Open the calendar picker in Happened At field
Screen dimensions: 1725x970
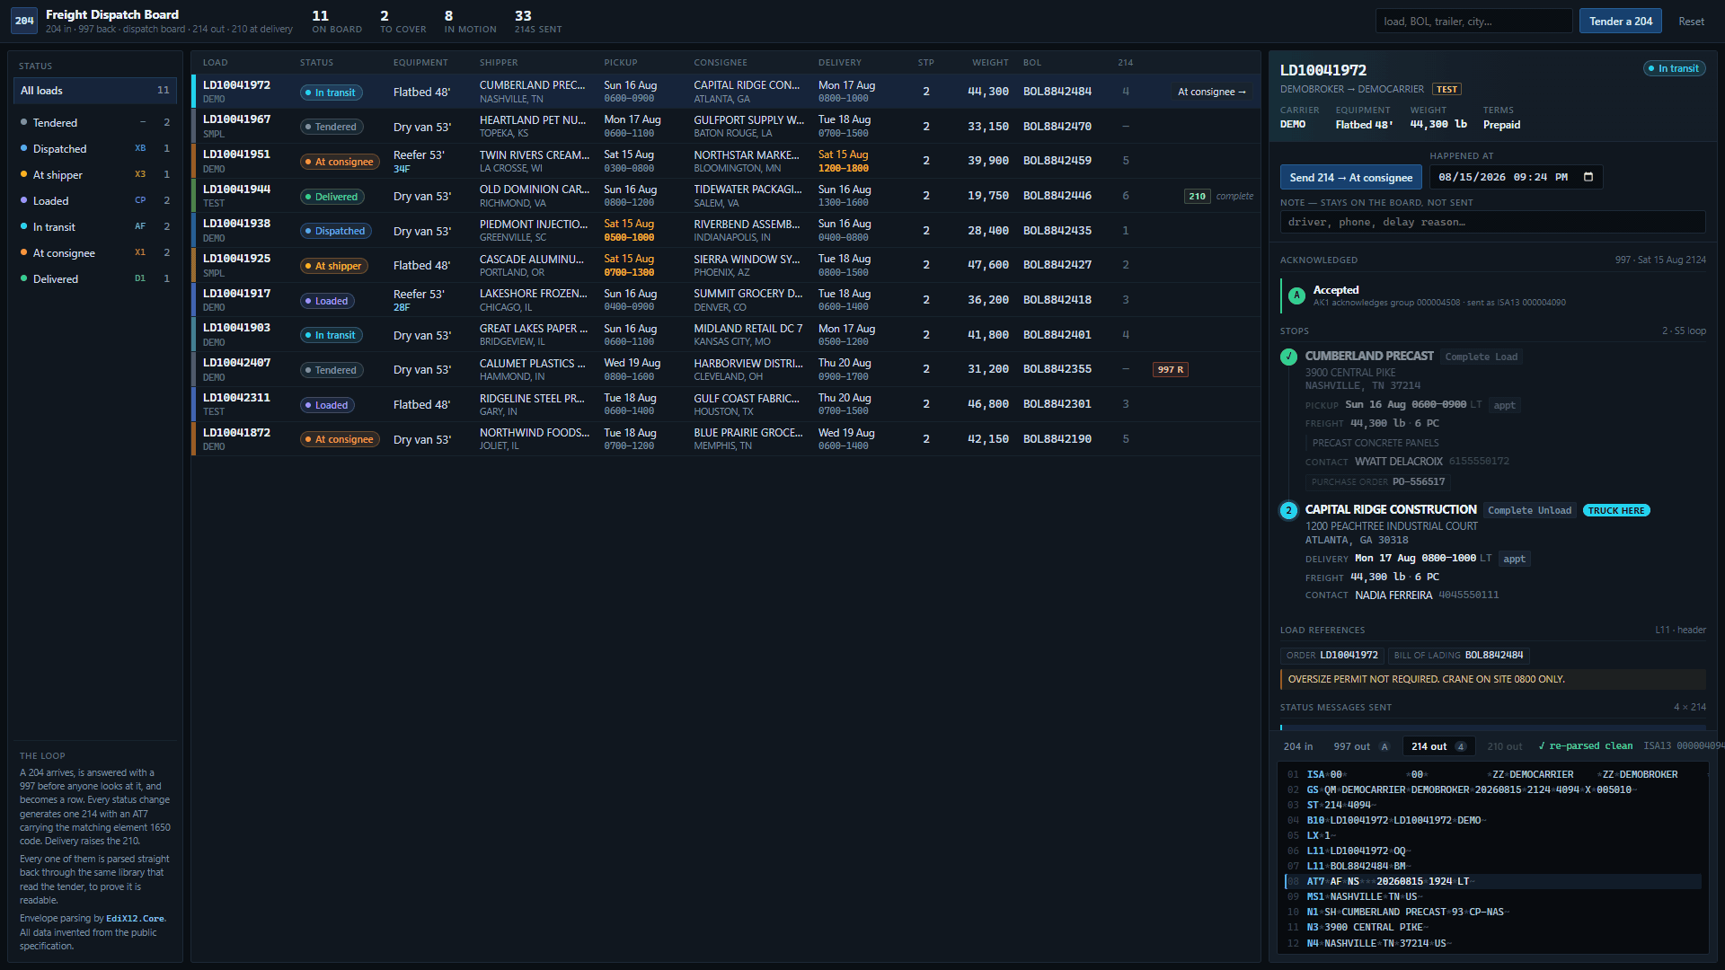tap(1588, 177)
